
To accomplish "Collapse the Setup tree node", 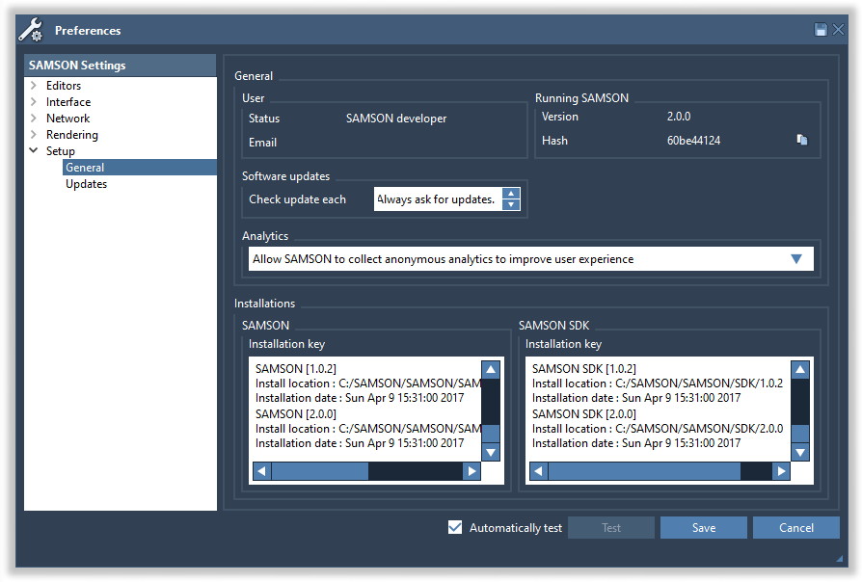I will click(34, 151).
